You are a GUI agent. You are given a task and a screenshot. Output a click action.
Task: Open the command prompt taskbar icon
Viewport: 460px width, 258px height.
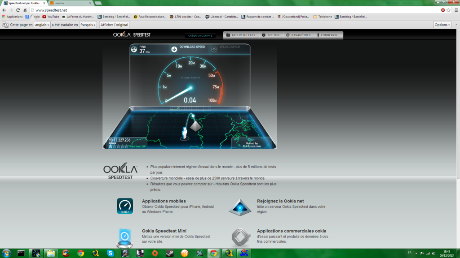[x=21, y=254]
